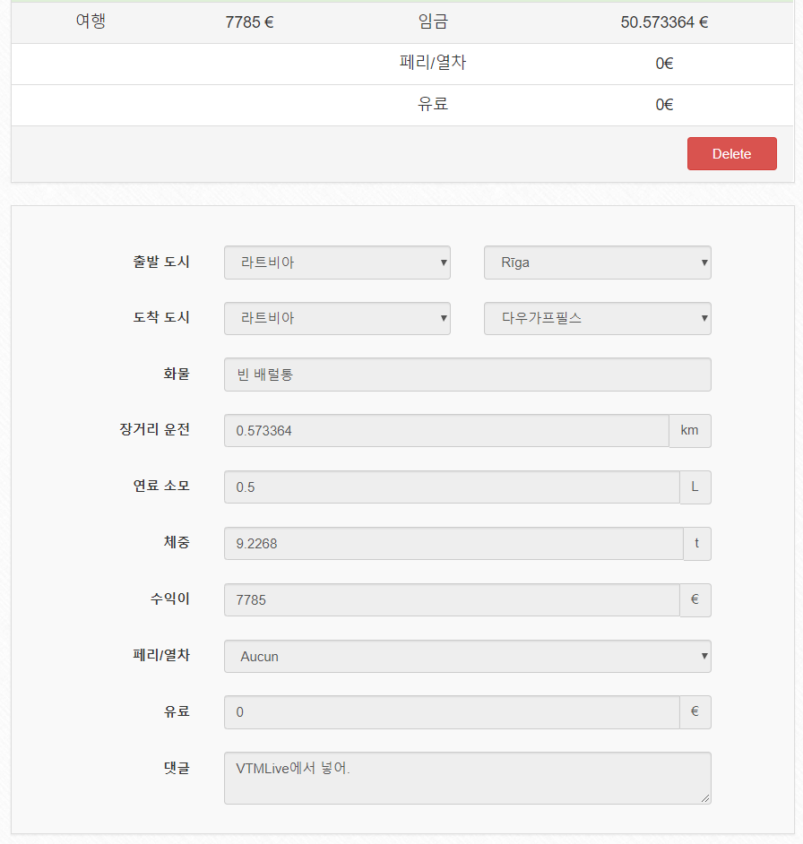Click the 체중 weight field 9.2268

(x=453, y=544)
